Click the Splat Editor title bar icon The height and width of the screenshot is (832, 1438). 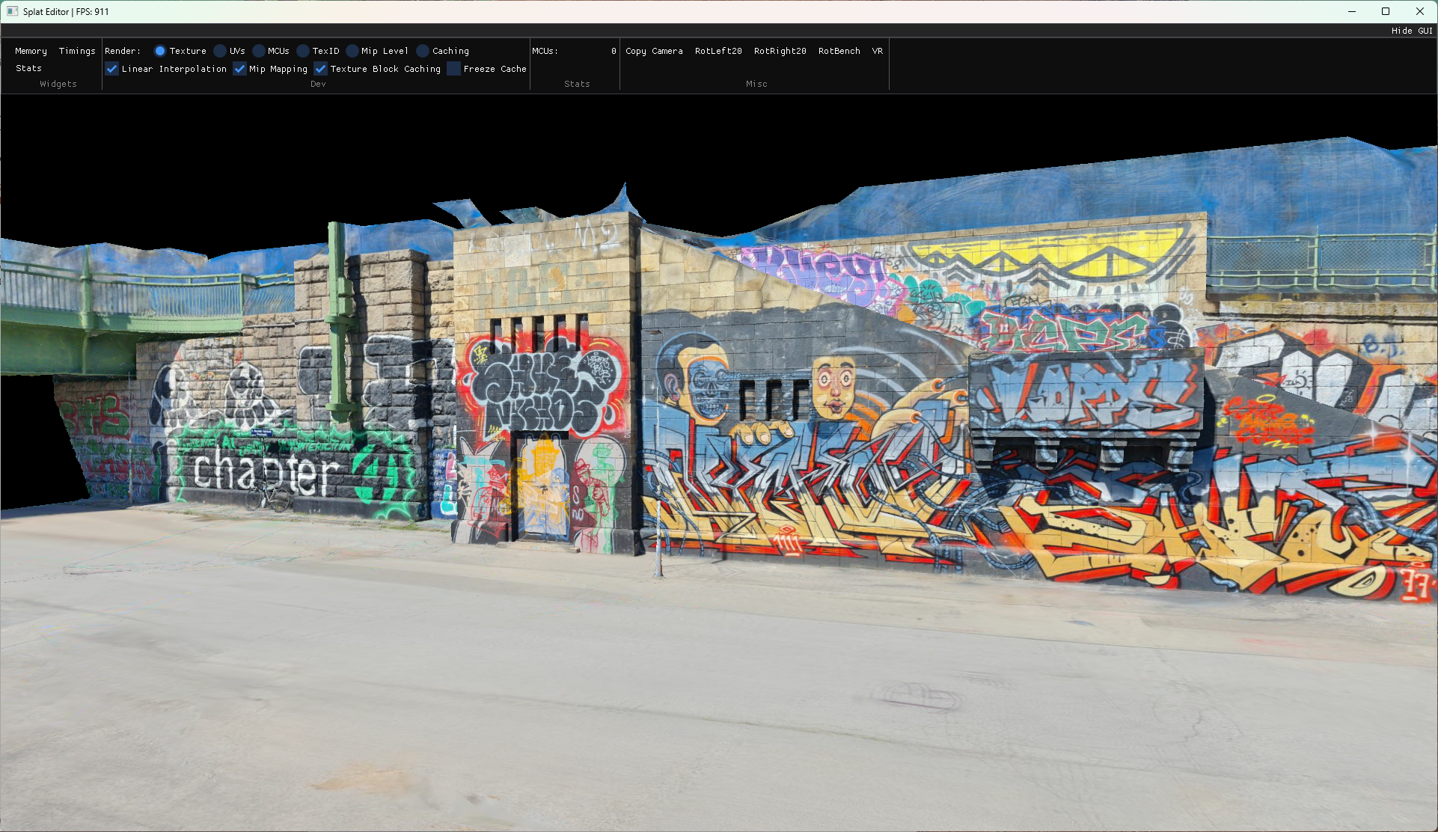pyautogui.click(x=12, y=11)
